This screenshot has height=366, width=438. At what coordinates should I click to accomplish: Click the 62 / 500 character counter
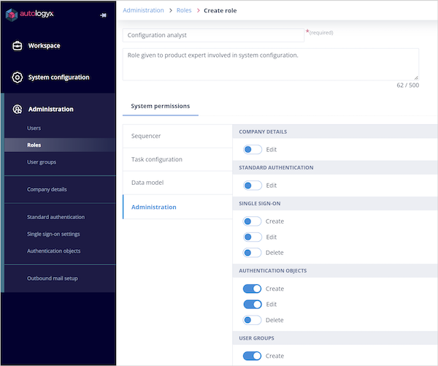407,85
